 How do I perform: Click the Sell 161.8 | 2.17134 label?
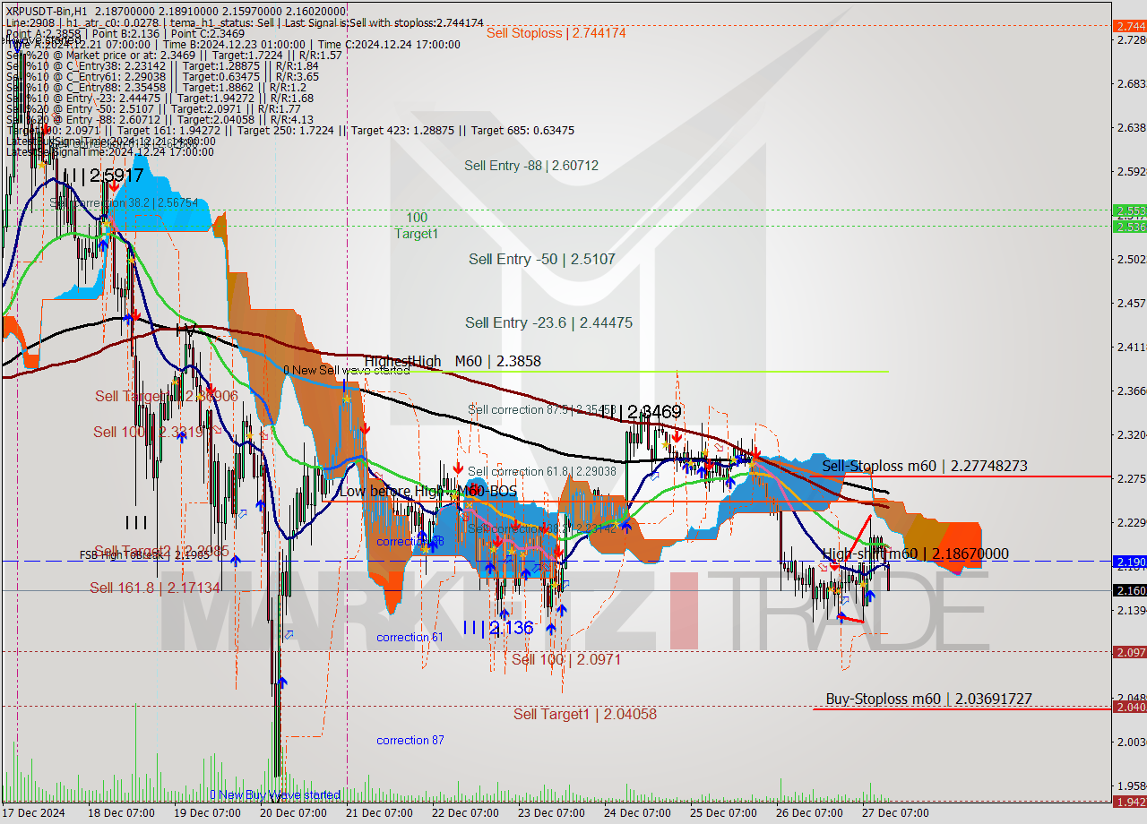coord(154,588)
